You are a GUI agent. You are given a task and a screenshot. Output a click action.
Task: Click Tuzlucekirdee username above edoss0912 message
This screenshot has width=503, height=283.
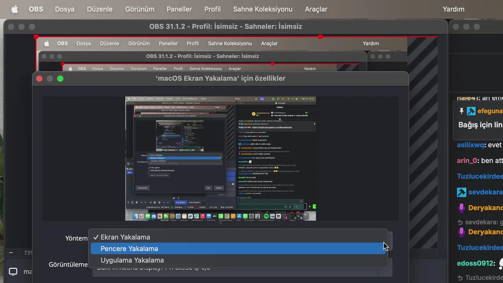pyautogui.click(x=480, y=248)
